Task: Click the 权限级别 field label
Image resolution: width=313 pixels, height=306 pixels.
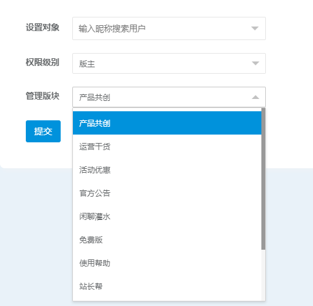Action: click(x=43, y=63)
